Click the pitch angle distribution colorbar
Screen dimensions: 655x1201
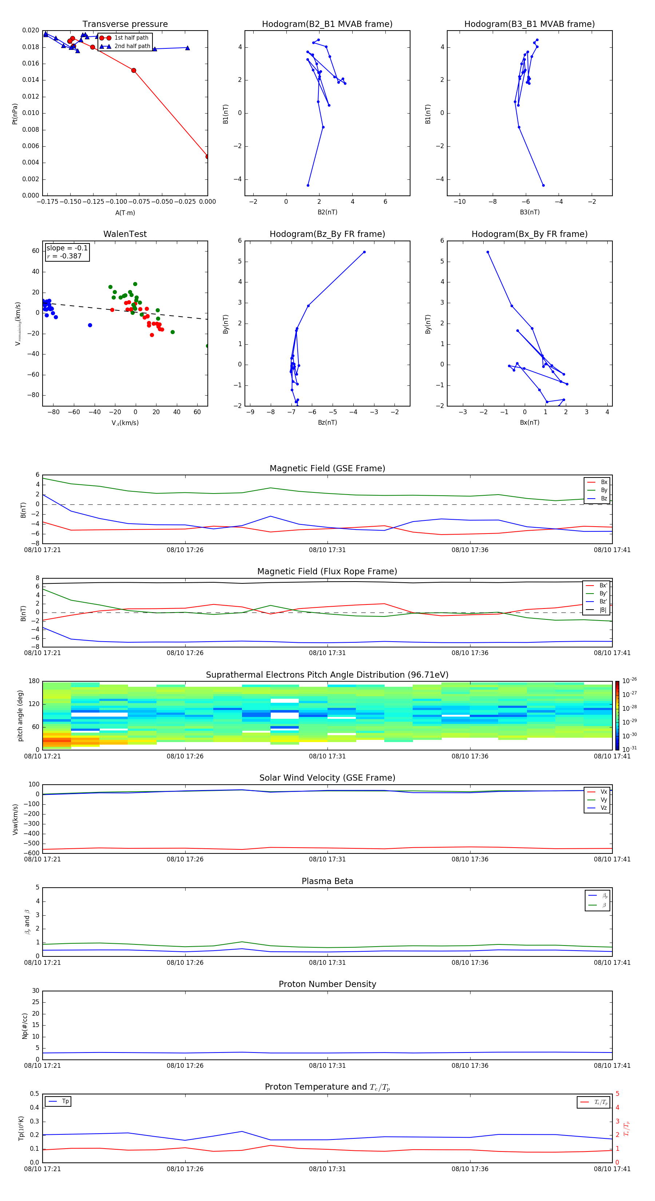coord(617,715)
